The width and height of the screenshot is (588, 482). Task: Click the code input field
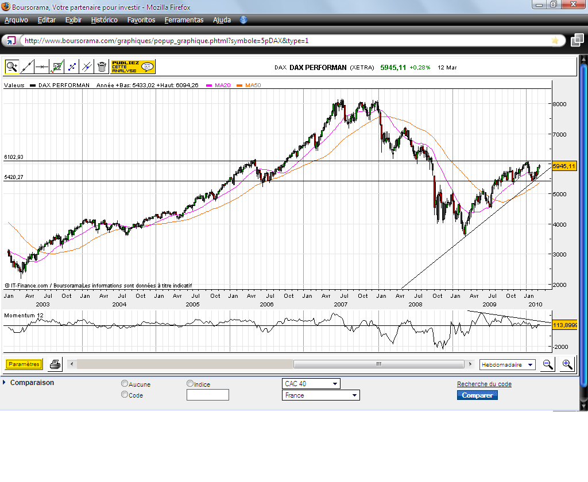point(208,395)
